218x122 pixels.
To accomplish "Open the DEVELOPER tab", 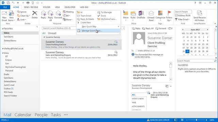I will tap(70, 7).
